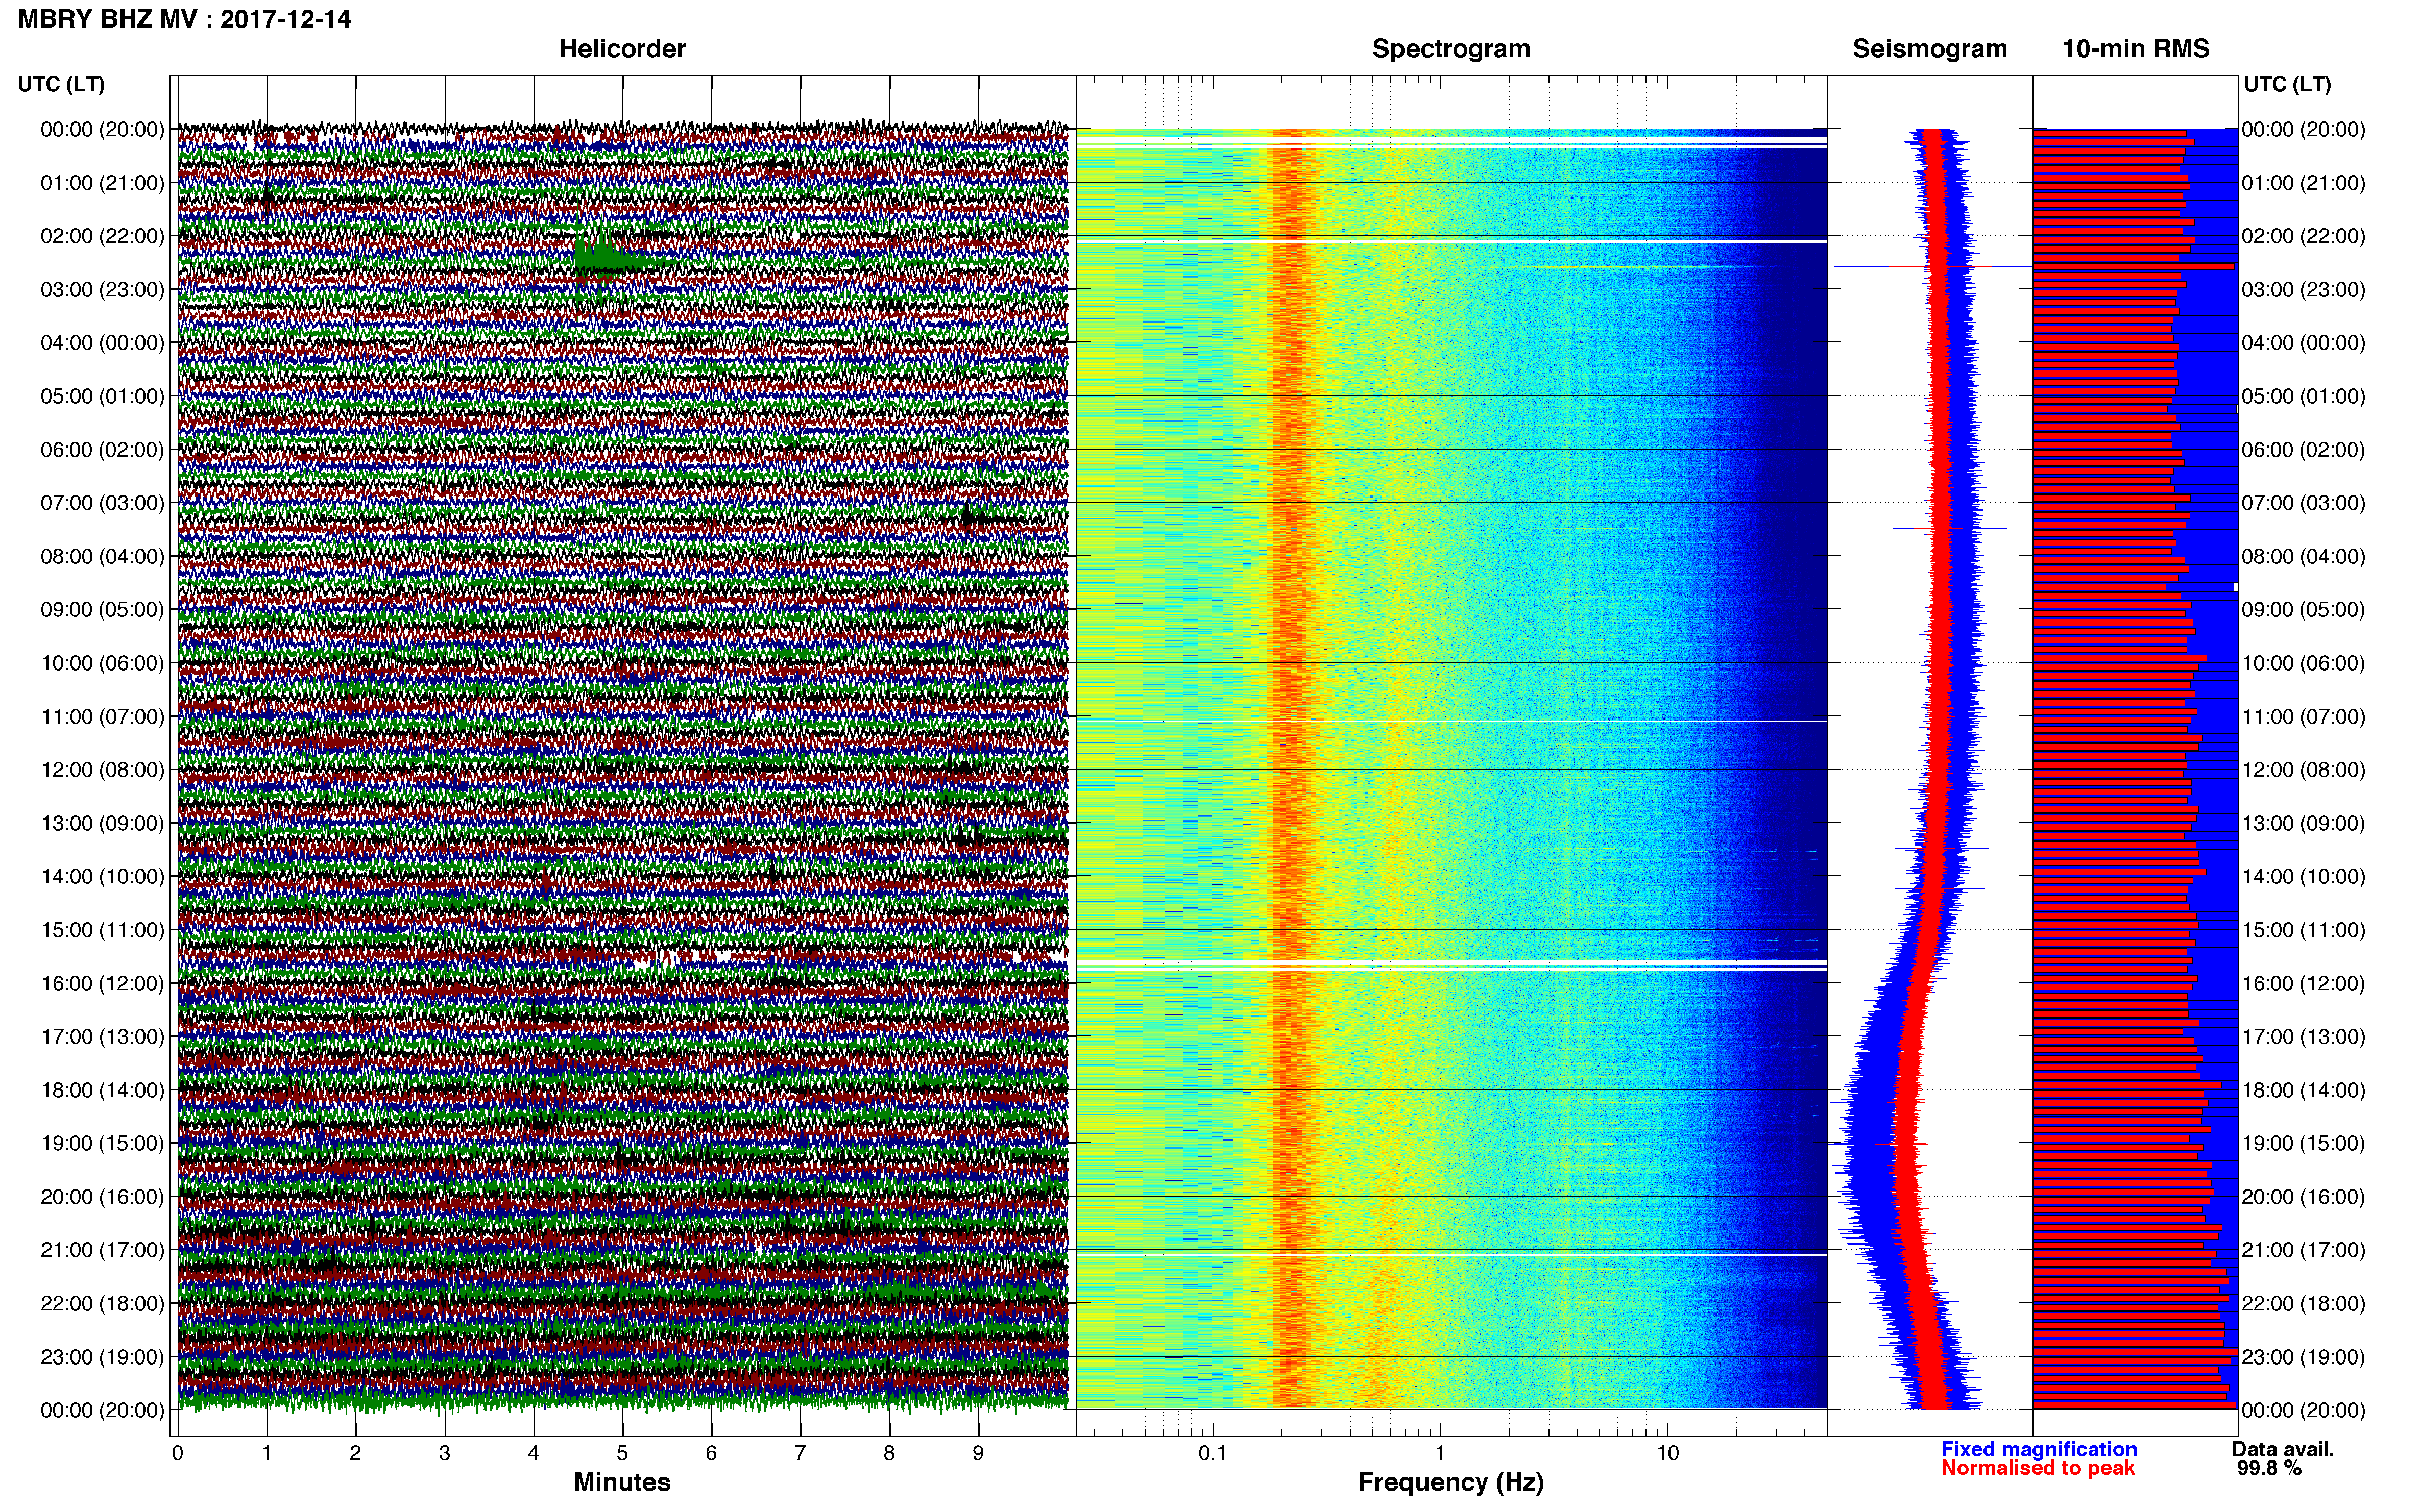Select '09:00 (05:00)' on the right time axis
This screenshot has width=2420, height=1512.
click(x=2304, y=610)
